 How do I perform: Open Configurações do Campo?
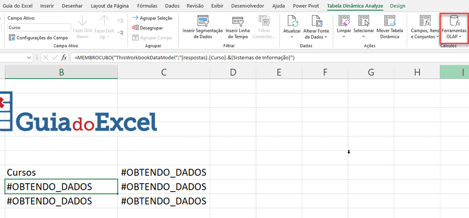click(x=38, y=38)
